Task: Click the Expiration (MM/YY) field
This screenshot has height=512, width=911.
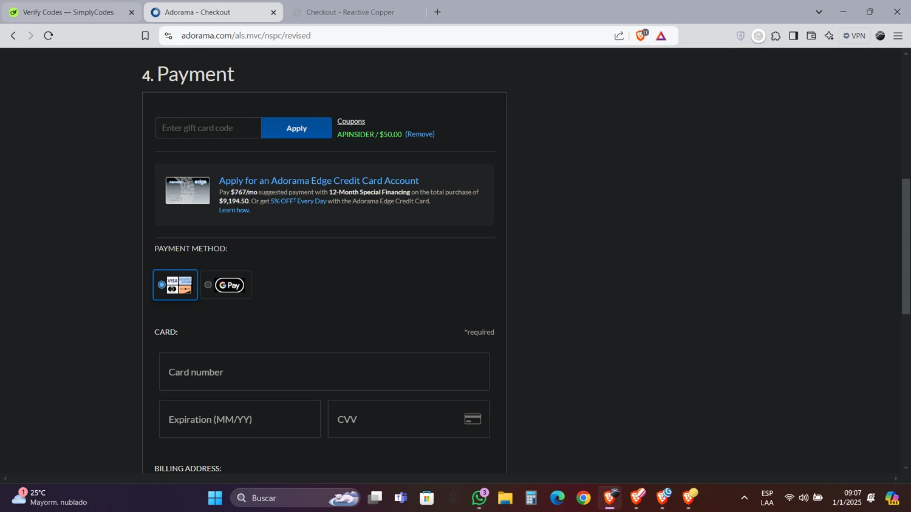Action: point(240,419)
